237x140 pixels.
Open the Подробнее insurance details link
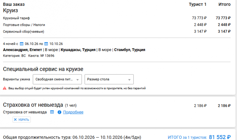(73, 112)
